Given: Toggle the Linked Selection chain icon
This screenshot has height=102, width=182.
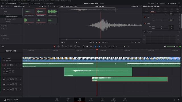Looking at the screenshot, I should [x=87, y=46].
